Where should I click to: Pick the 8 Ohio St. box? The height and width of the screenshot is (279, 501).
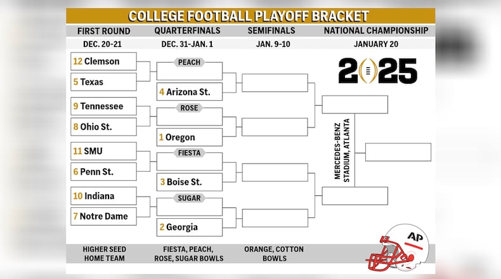pyautogui.click(x=104, y=127)
